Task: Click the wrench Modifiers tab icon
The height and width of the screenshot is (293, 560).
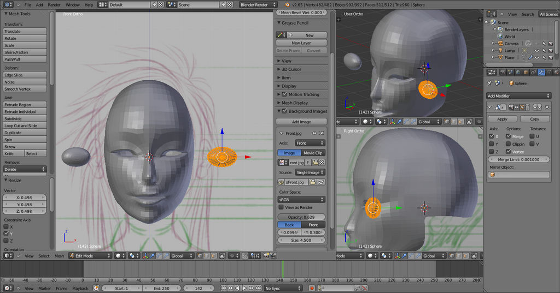Action: pos(541,72)
